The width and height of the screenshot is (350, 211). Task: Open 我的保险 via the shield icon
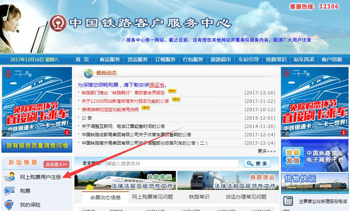pos(10,204)
